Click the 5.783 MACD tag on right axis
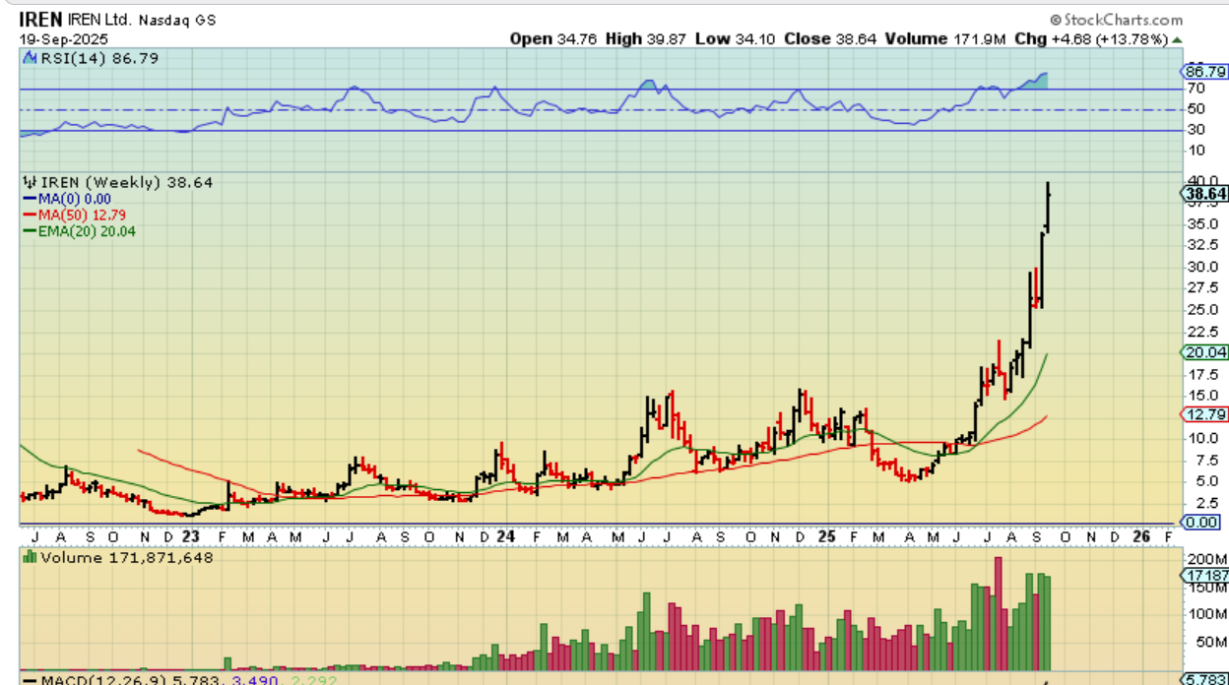 coord(1203,679)
